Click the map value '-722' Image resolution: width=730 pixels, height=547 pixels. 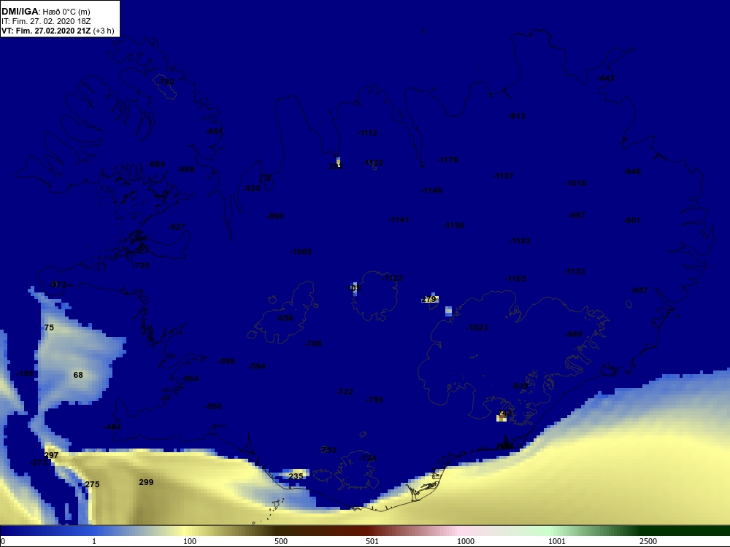[x=345, y=392]
